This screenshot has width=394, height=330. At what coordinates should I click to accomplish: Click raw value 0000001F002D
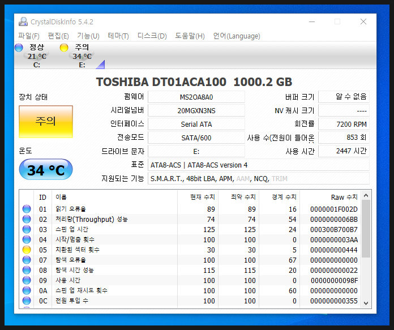333,209
